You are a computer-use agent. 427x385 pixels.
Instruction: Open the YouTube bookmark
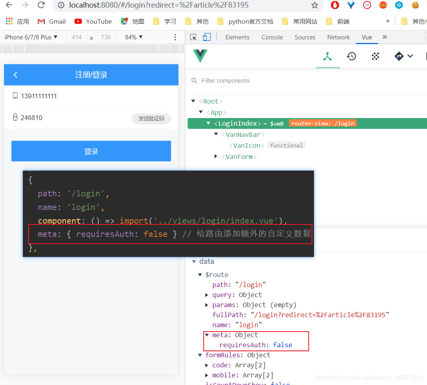93,22
